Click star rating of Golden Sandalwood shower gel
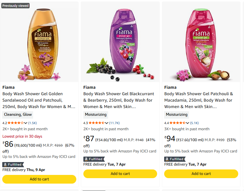This screenshot has width=244, height=191. pos(15,123)
